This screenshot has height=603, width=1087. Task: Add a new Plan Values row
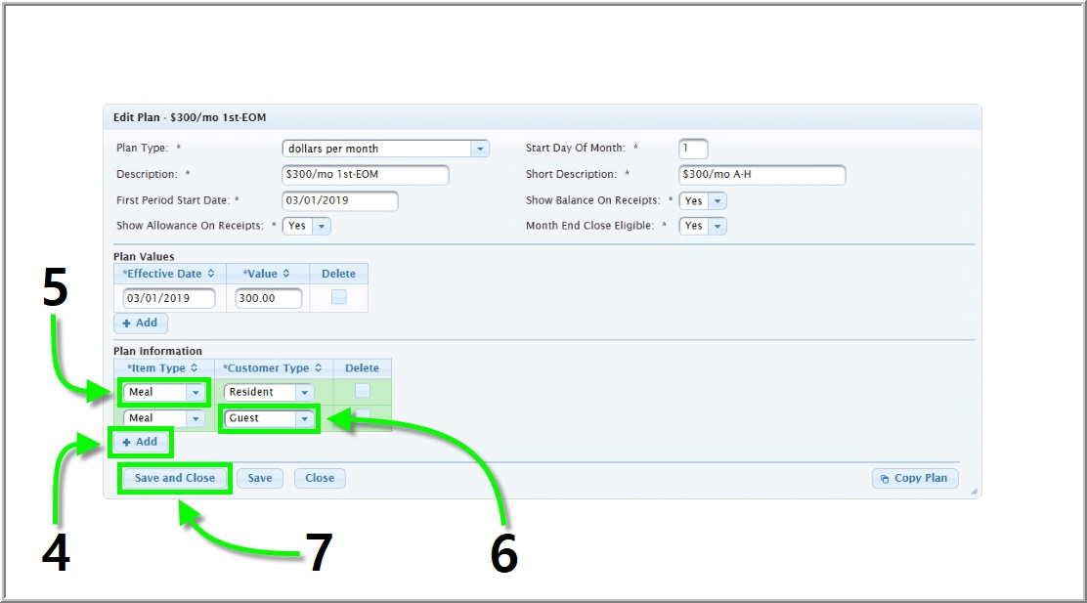coord(140,323)
